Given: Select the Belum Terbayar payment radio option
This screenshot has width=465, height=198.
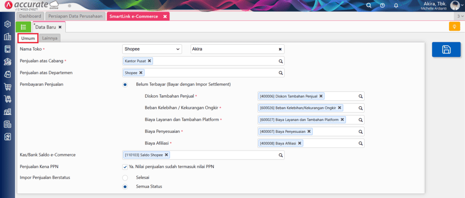Looking at the screenshot, I should point(125,84).
